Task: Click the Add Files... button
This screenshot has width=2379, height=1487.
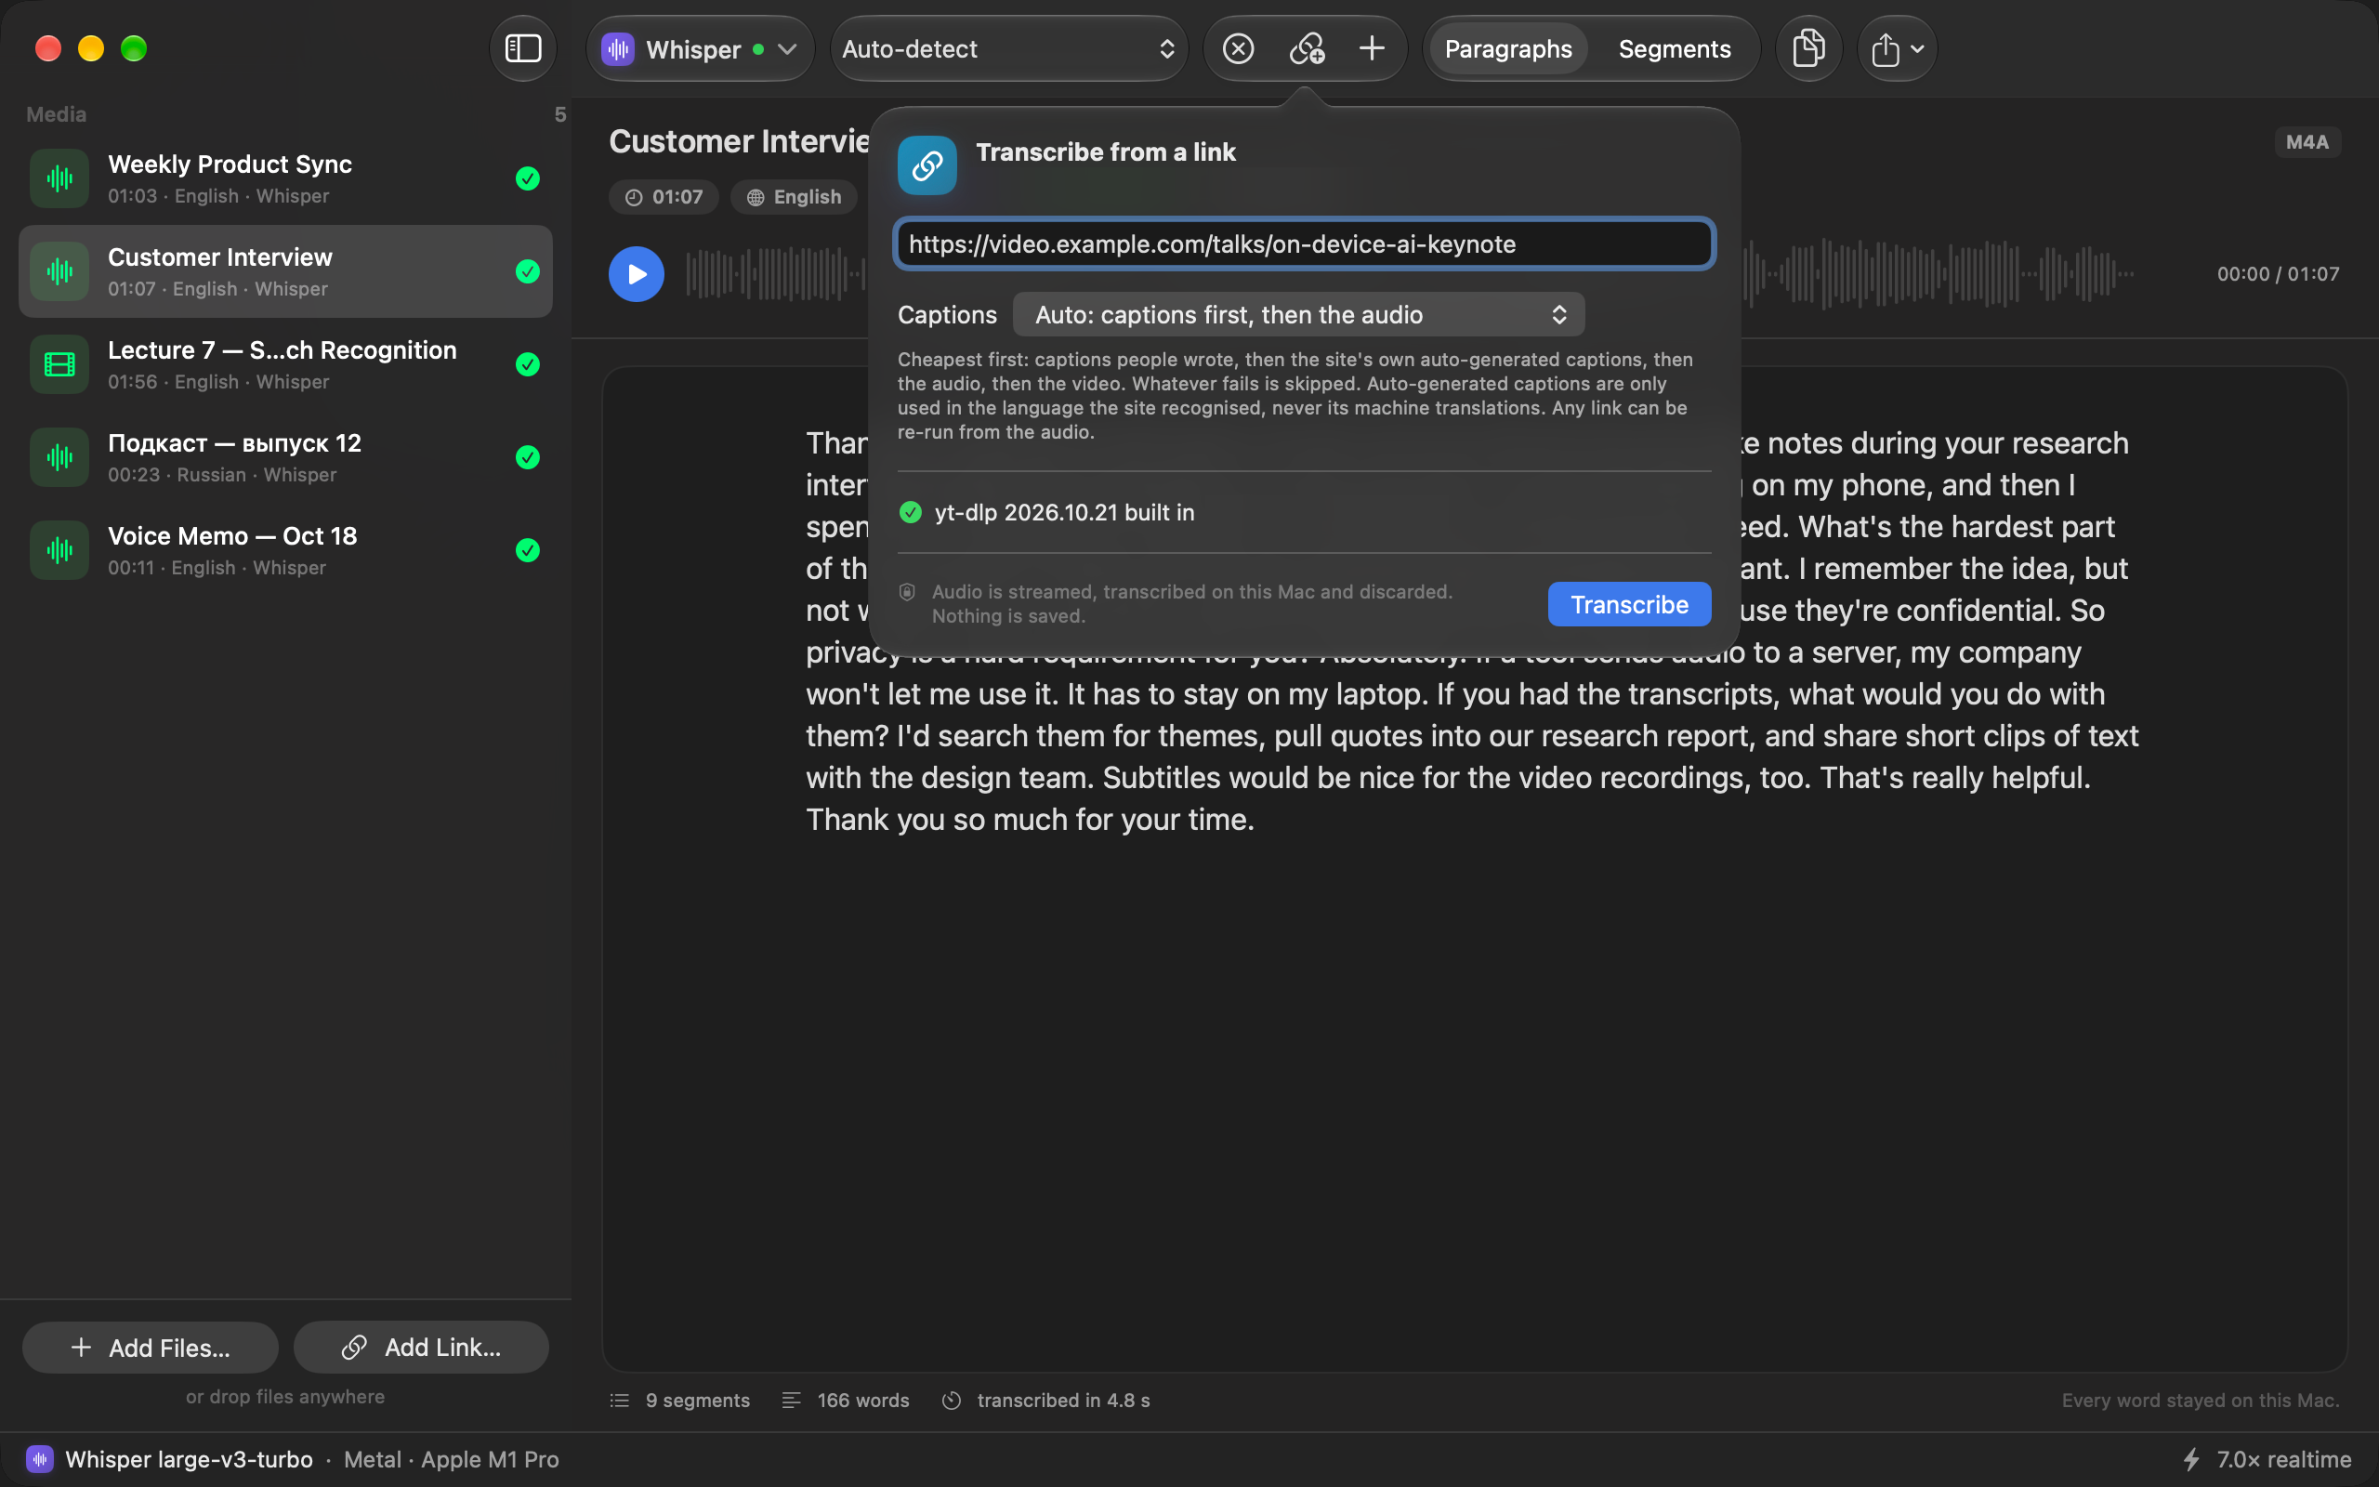Action: [x=151, y=1348]
